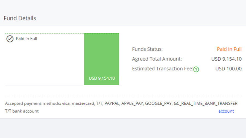Click the Fund Details heading
The width and height of the screenshot is (246, 138).
[x=20, y=18]
